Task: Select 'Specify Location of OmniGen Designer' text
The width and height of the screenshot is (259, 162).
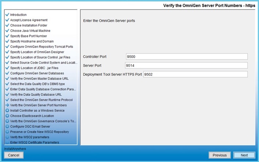Action: (x=37, y=52)
